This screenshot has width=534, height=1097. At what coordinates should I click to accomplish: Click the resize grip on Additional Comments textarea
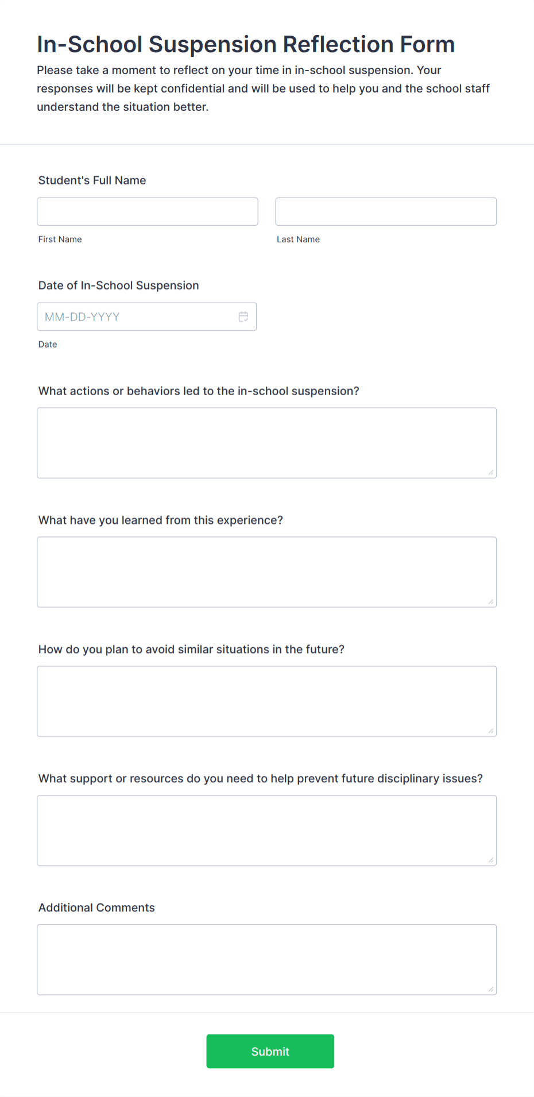(x=492, y=990)
